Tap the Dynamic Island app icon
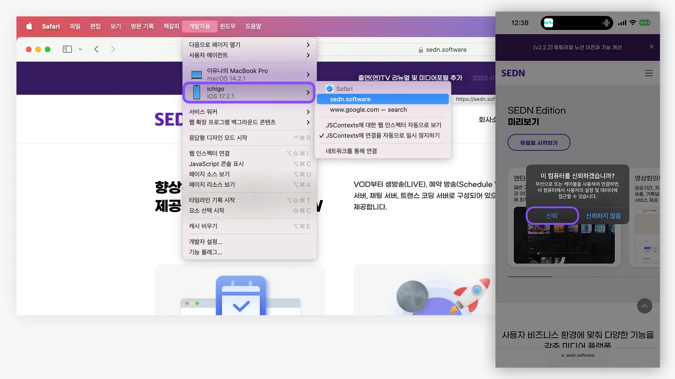 click(x=548, y=23)
